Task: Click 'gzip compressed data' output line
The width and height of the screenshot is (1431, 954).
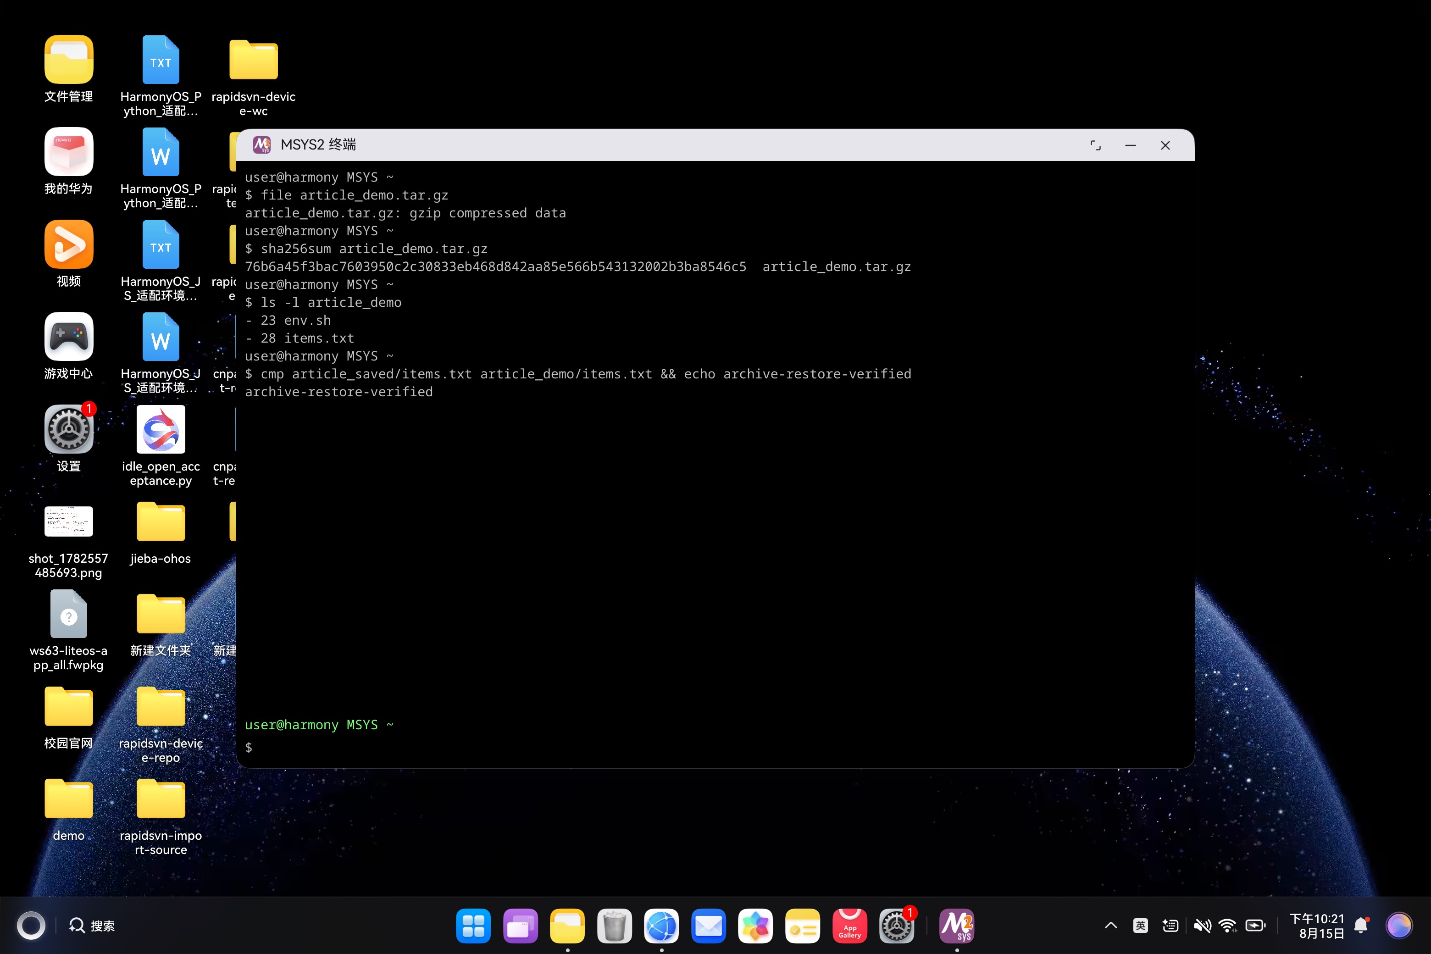Action: [405, 213]
